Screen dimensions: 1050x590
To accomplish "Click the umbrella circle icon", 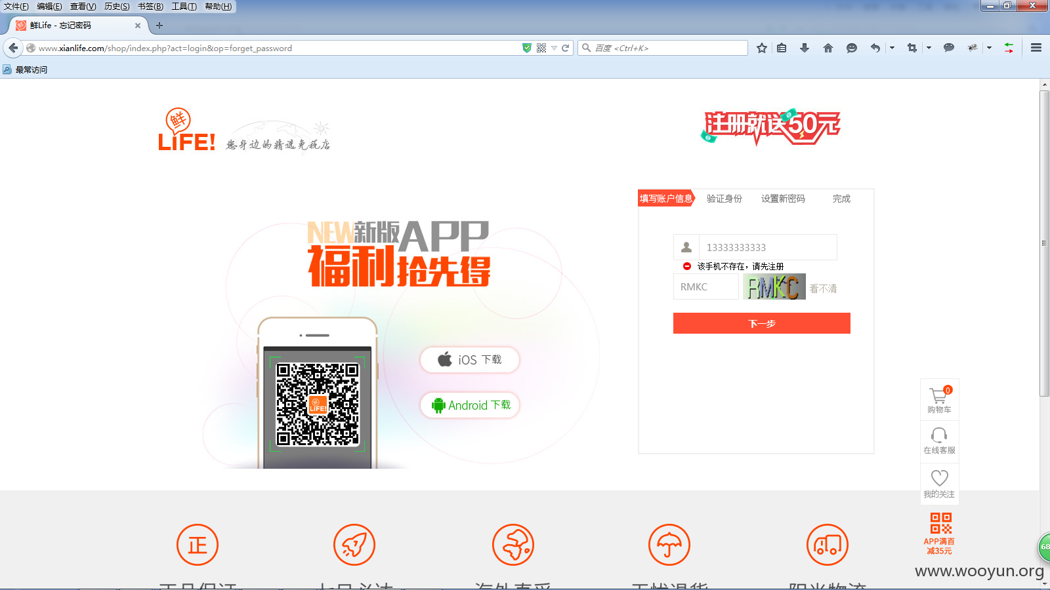I will 669,545.
